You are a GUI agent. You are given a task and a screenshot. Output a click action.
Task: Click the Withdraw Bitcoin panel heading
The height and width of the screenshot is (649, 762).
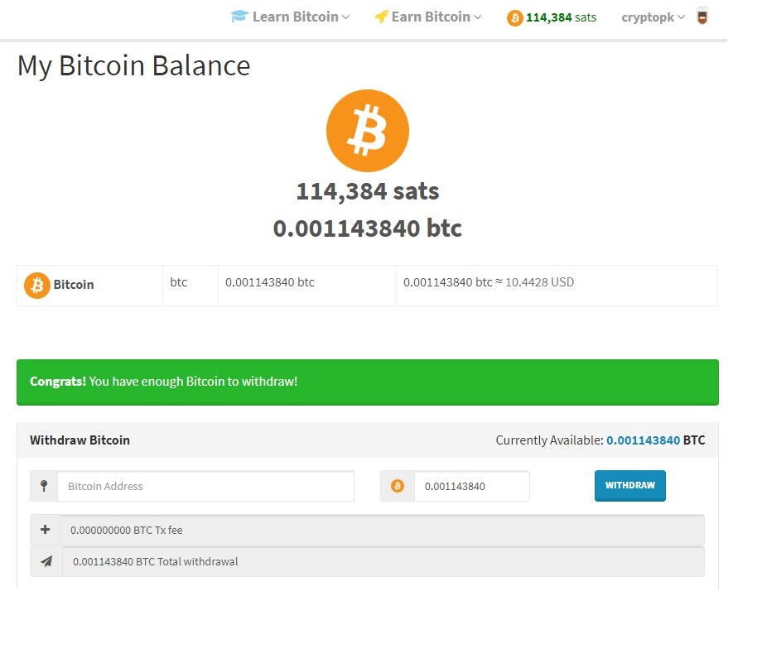[80, 440]
